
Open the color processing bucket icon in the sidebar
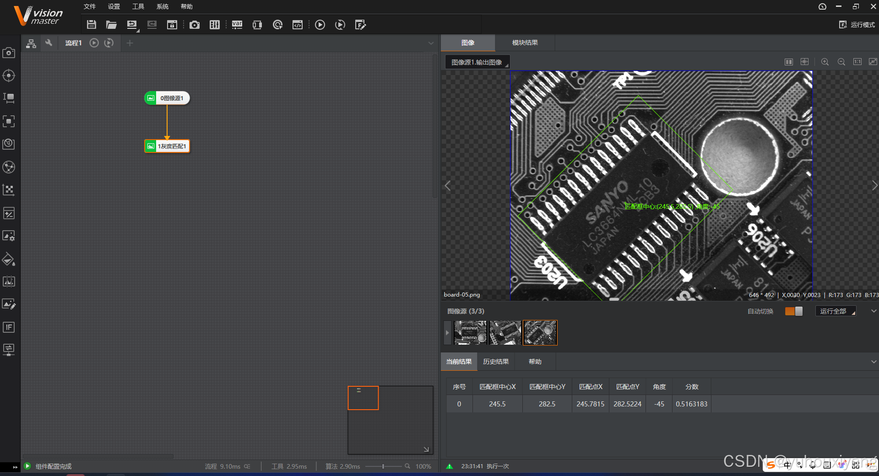click(x=9, y=259)
